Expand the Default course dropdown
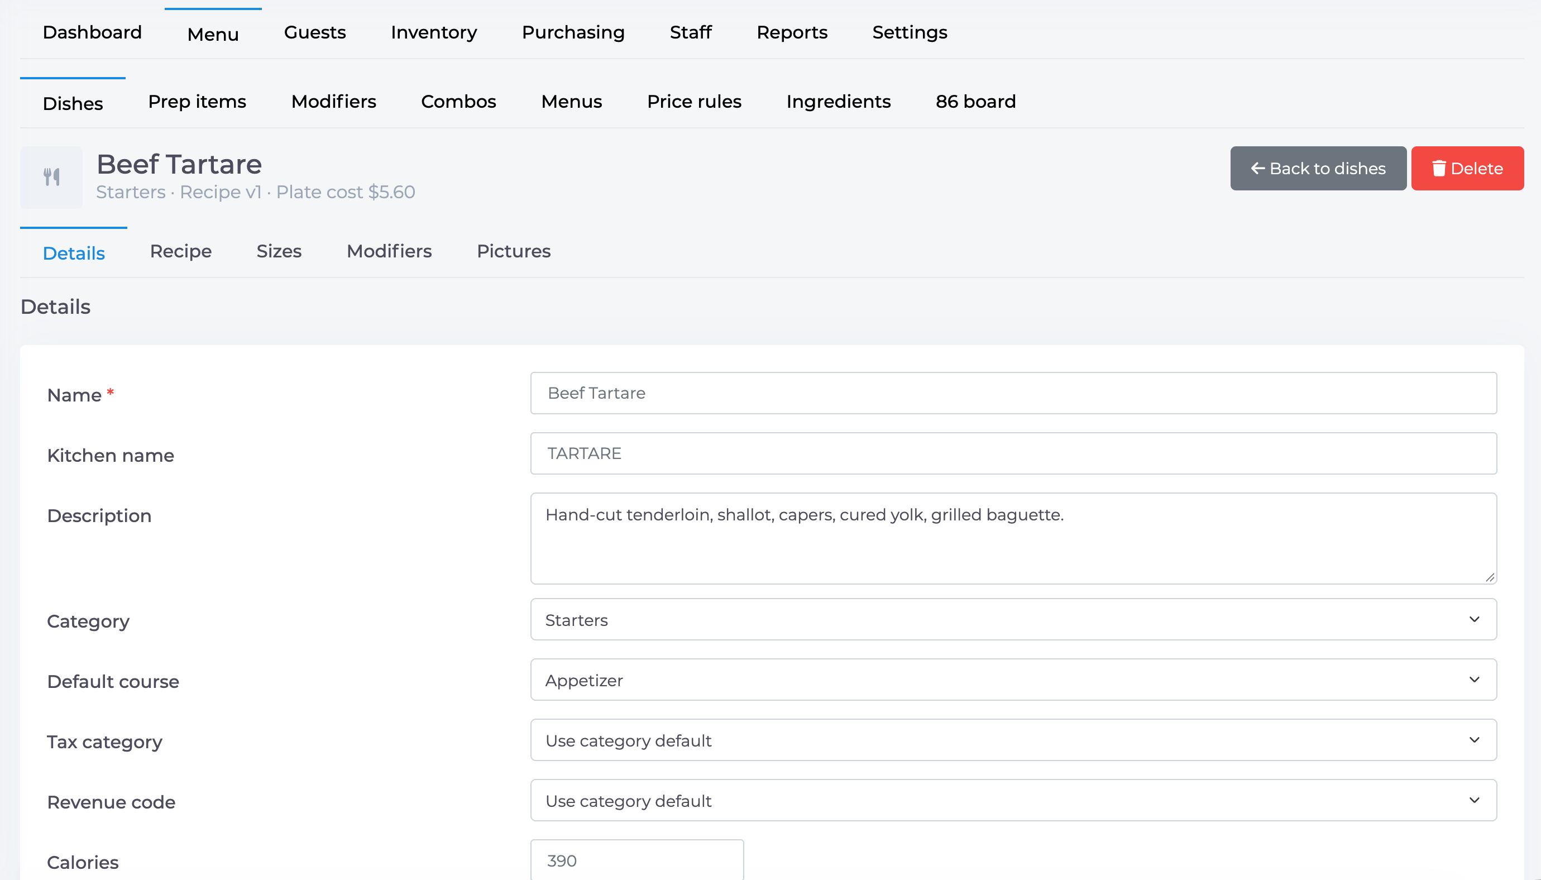Viewport: 1541px width, 880px height. coord(1013,680)
